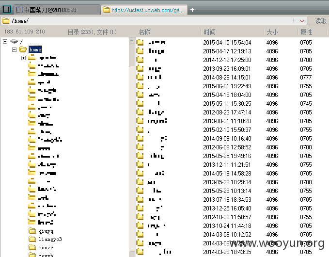The image size is (329, 257).
Task: Select the qiuyq folder
Action: tap(46, 231)
